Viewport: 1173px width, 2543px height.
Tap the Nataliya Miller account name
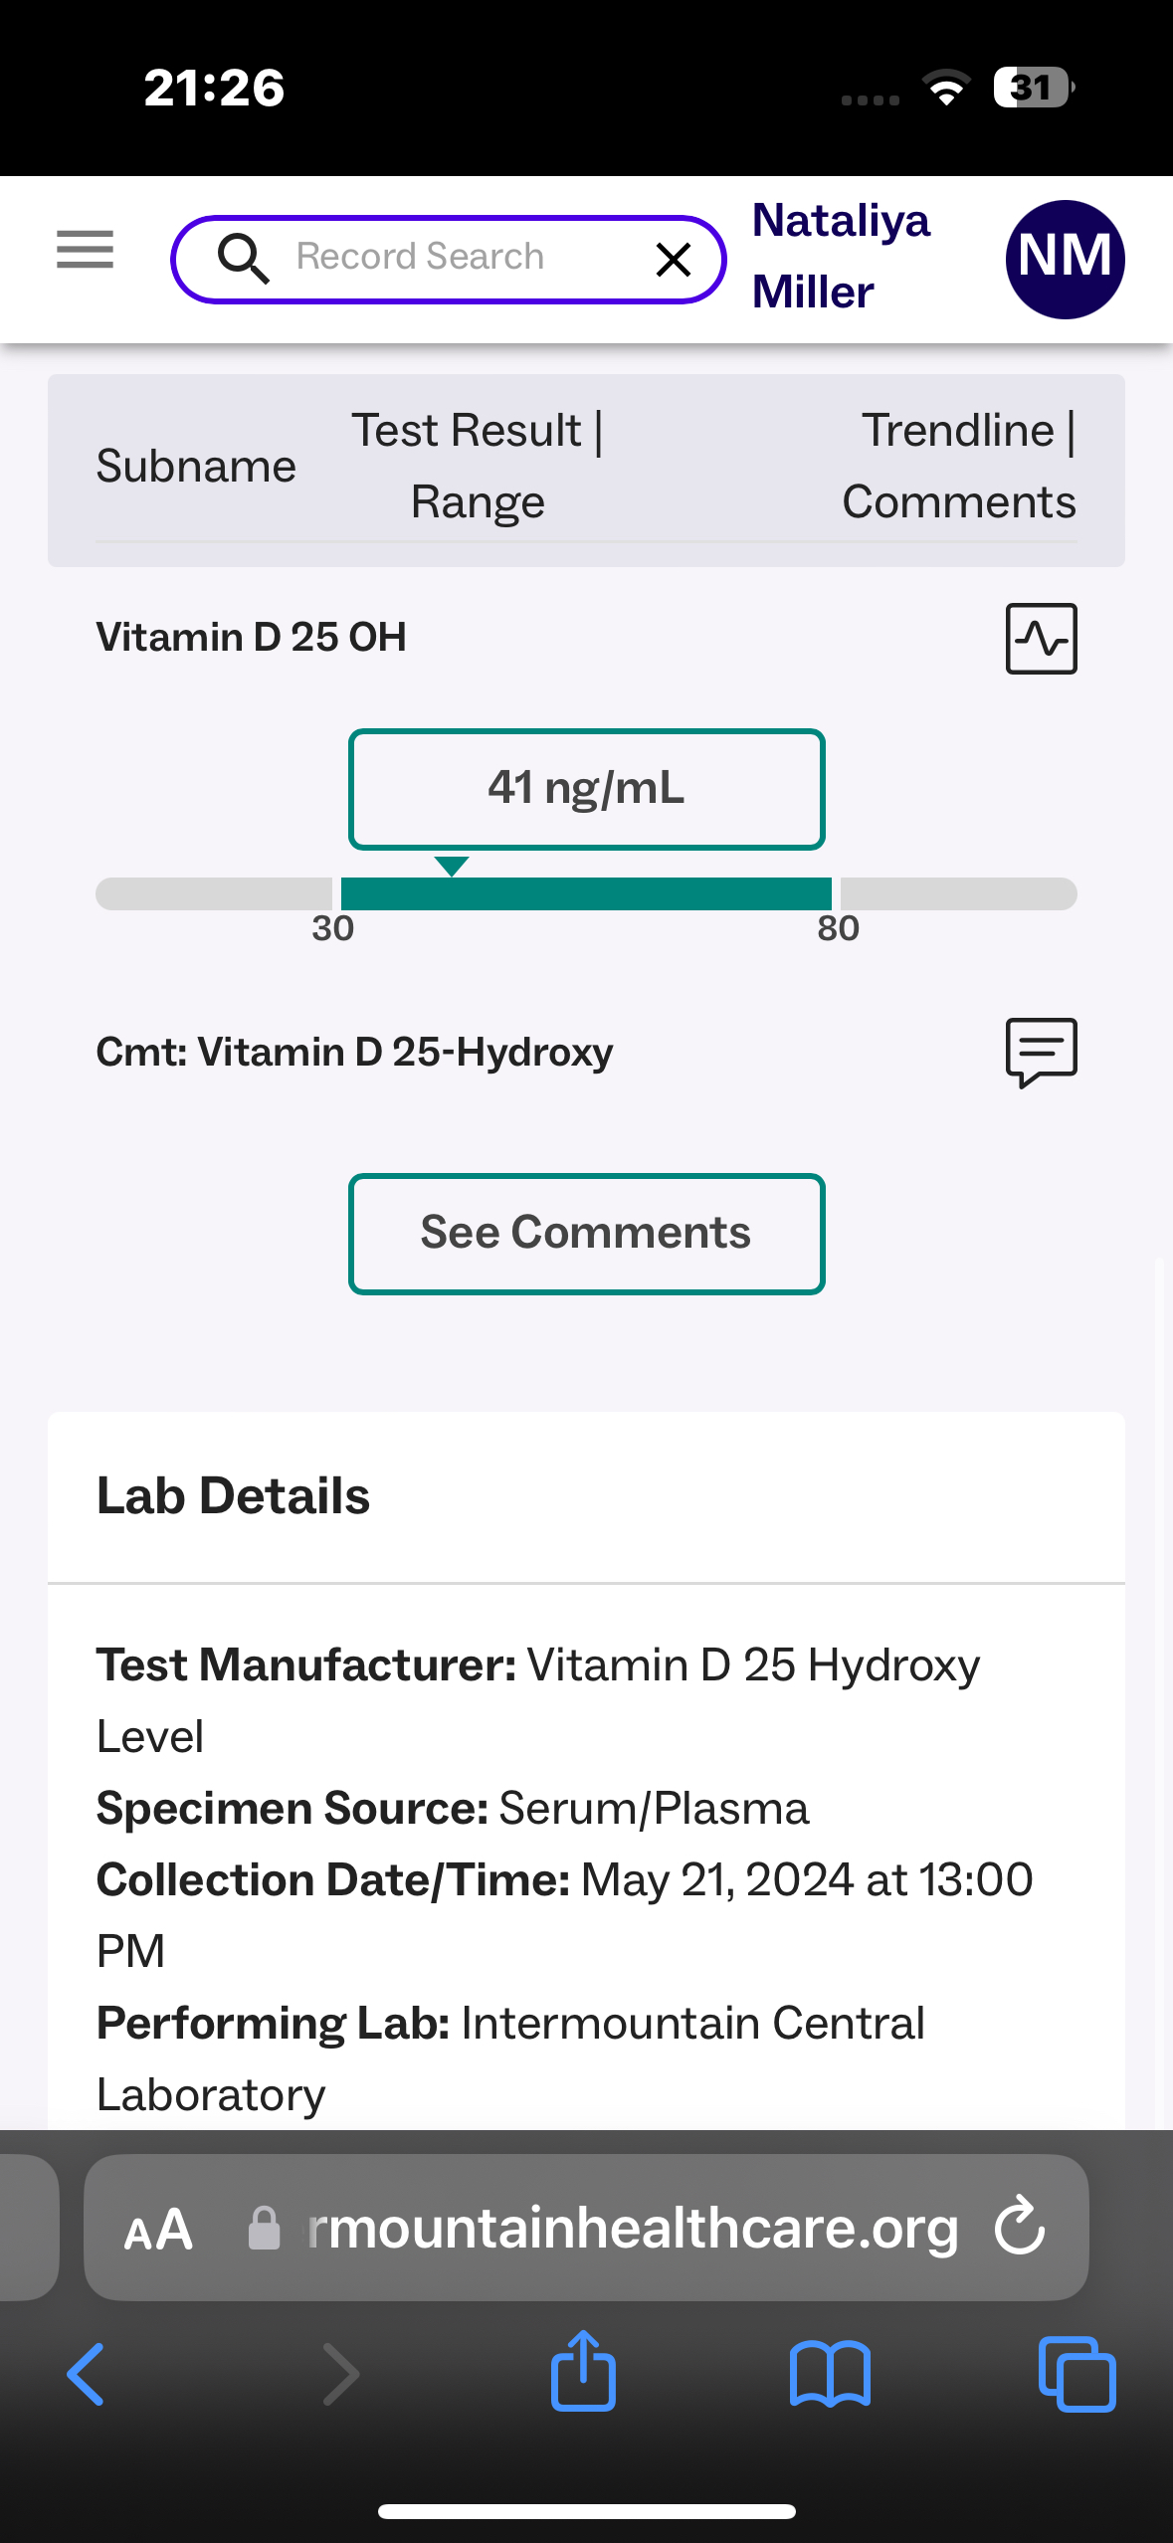(841, 257)
